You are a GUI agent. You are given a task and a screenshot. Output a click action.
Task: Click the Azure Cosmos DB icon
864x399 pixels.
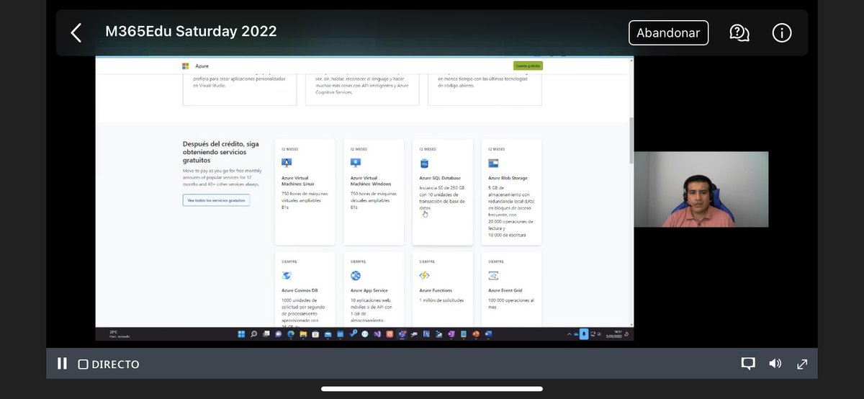287,275
